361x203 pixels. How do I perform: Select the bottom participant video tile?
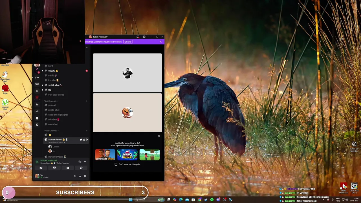click(x=127, y=113)
